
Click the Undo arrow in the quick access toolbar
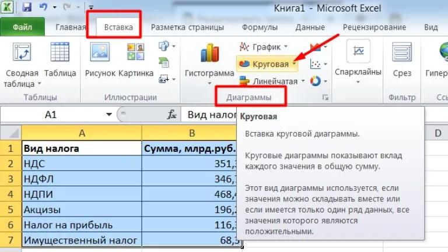43,7
